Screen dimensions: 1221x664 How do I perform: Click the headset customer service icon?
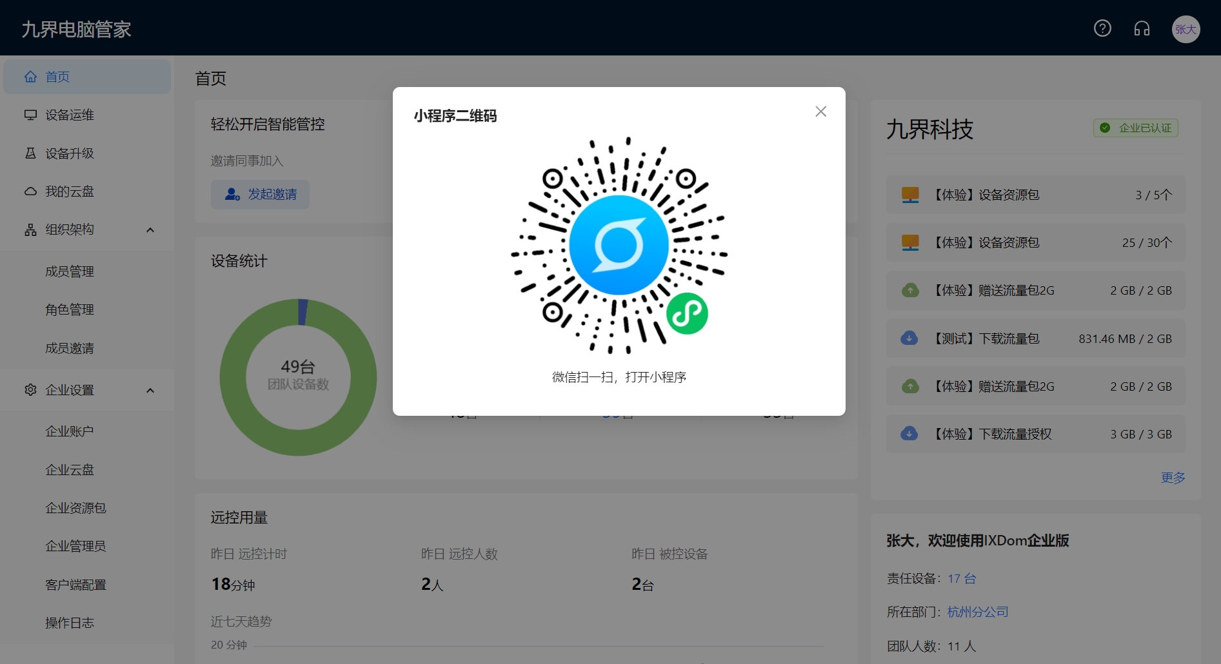1142,28
